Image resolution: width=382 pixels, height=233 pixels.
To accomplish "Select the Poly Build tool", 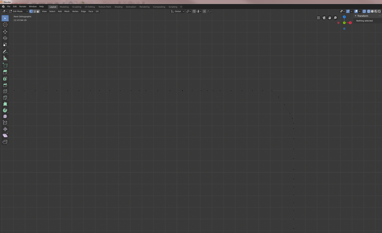I will (x=5, y=104).
